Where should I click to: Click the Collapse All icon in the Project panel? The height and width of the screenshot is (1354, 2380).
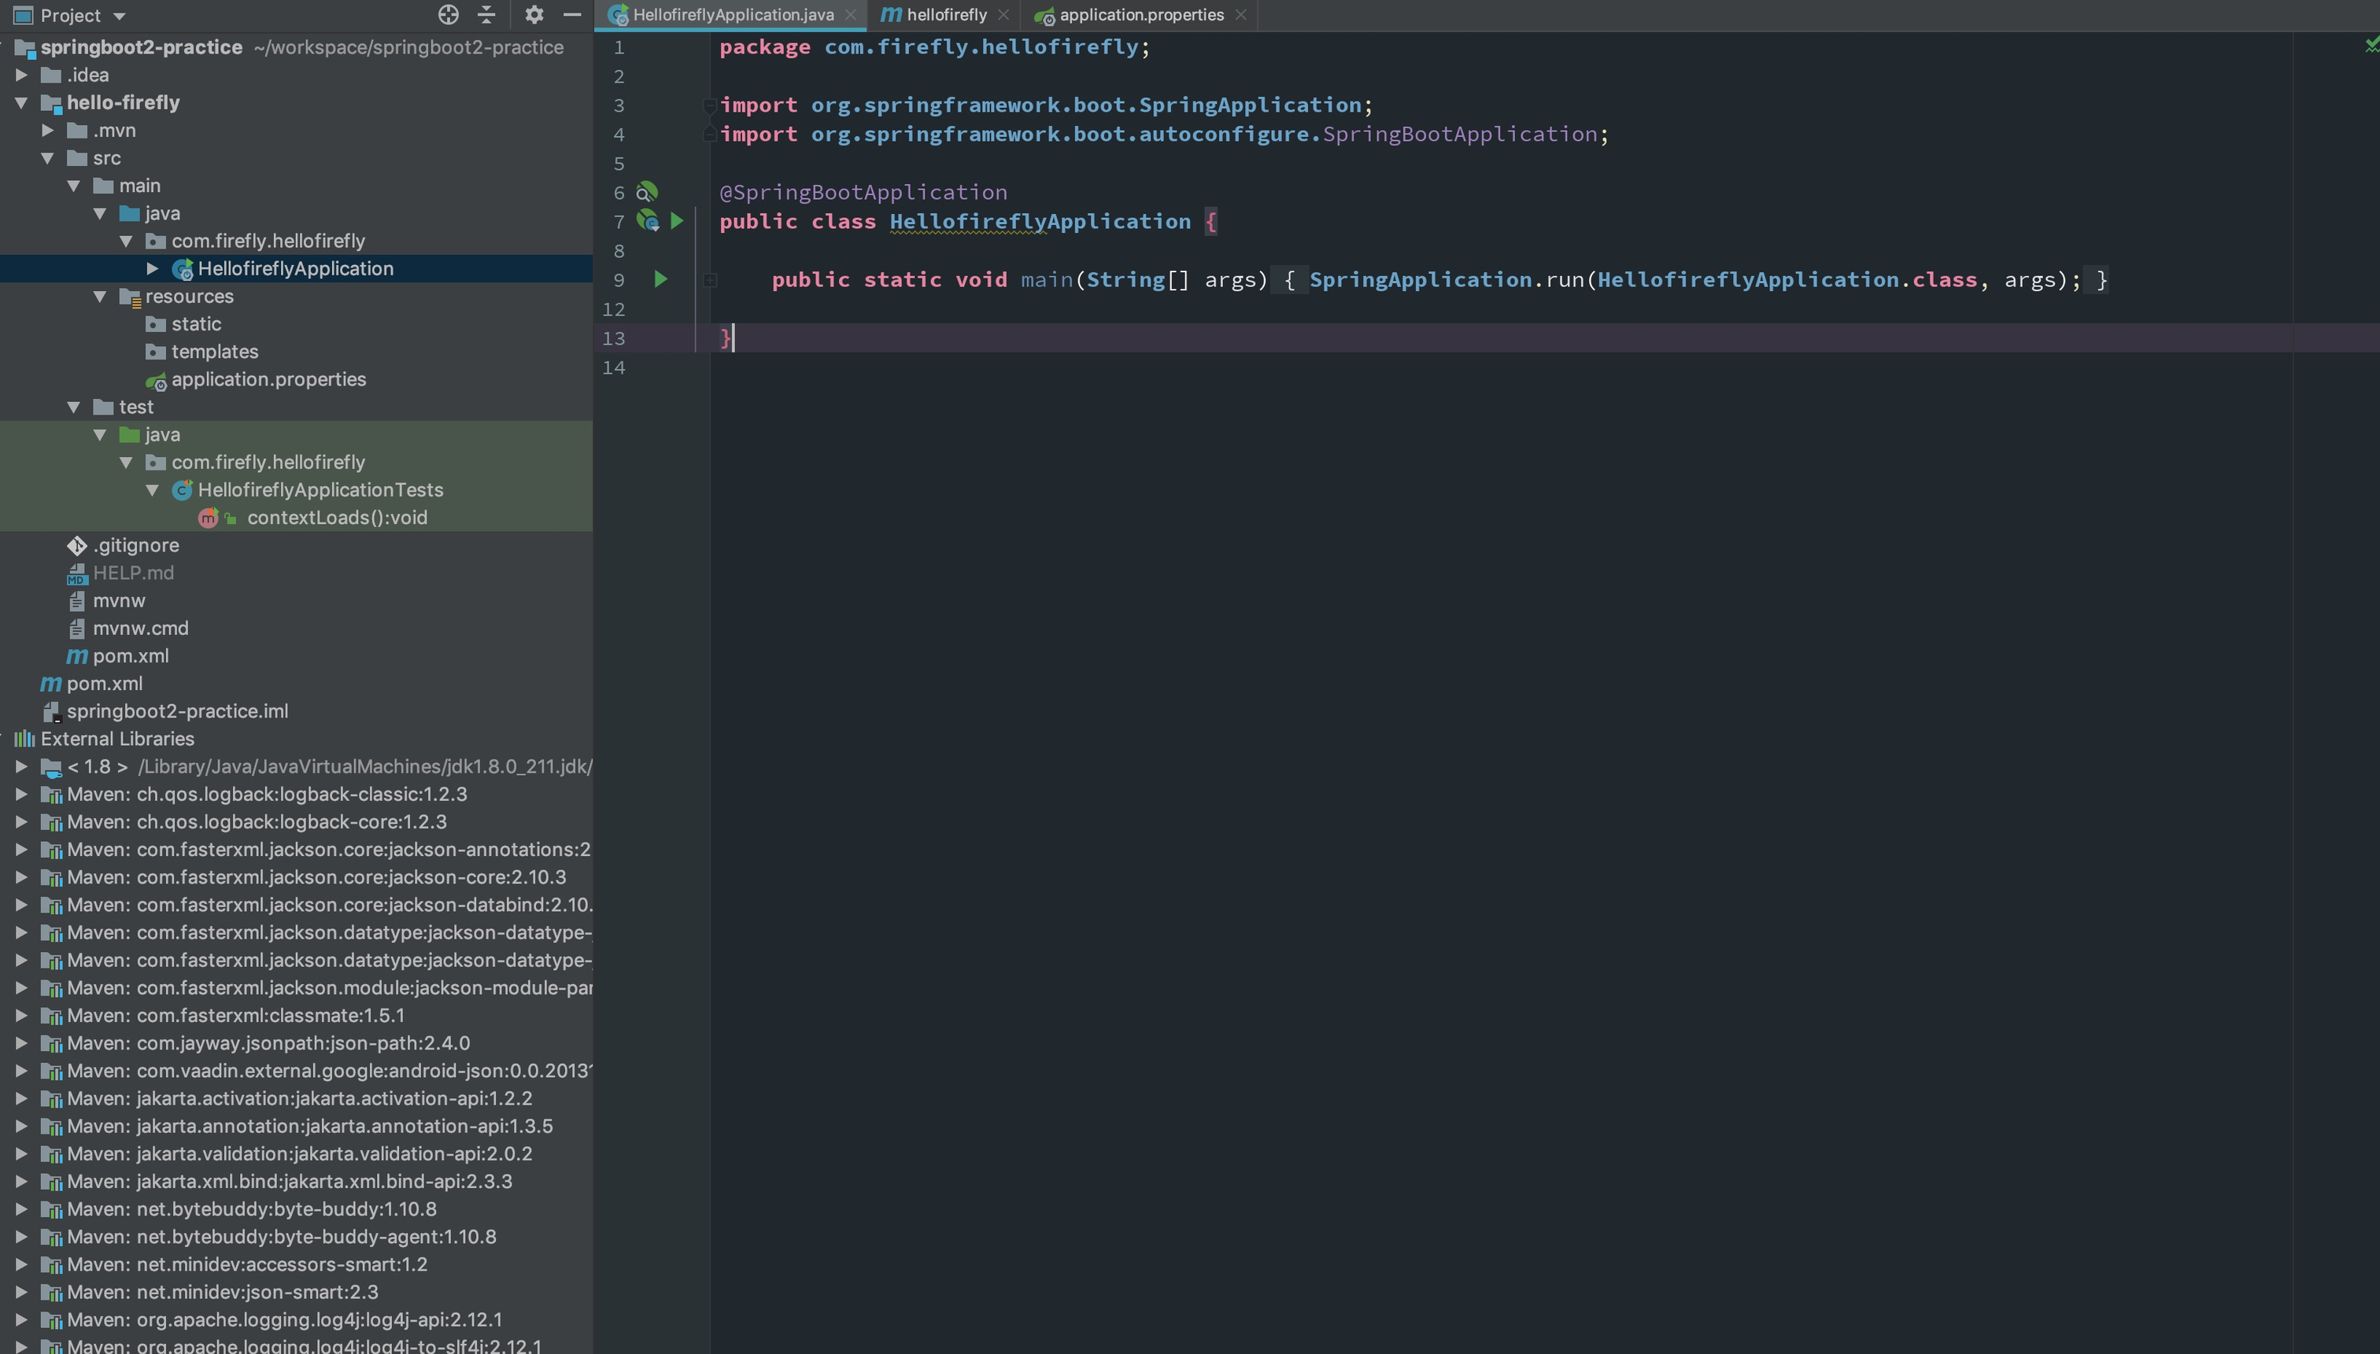point(486,15)
